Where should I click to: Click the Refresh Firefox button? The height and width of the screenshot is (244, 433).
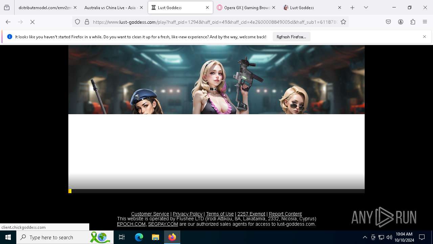[x=291, y=37]
